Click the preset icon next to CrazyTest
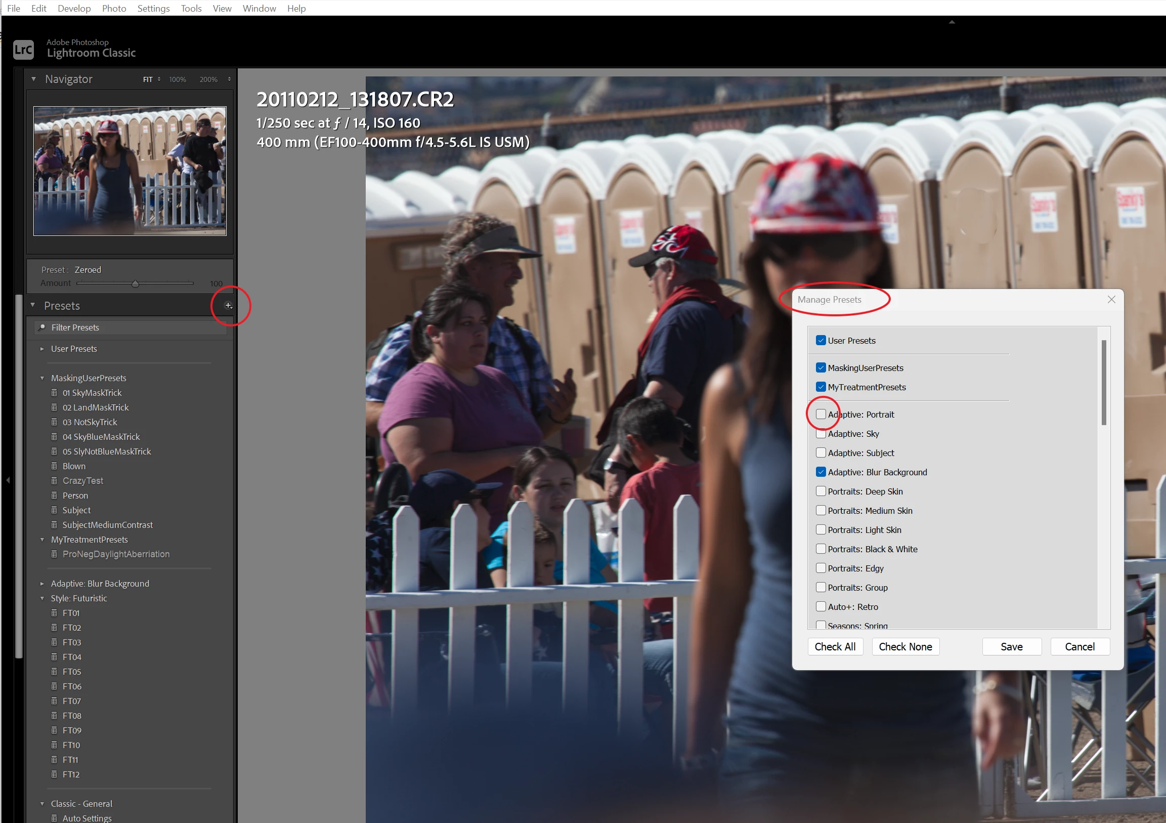This screenshot has height=823, width=1166. coord(54,481)
